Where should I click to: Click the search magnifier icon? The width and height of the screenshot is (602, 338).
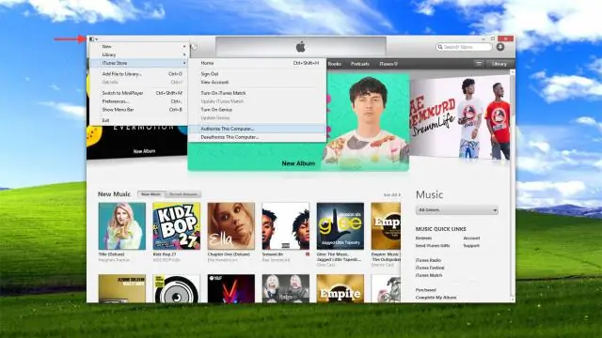click(x=440, y=47)
